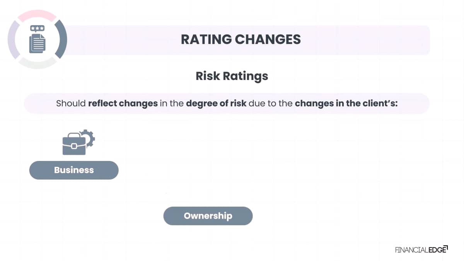The width and height of the screenshot is (464, 261).
Task: Click the dark right arc of circle
Action: [x=61, y=39]
